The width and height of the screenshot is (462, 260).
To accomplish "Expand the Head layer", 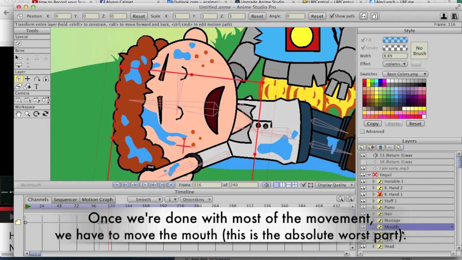I will [x=374, y=246].
